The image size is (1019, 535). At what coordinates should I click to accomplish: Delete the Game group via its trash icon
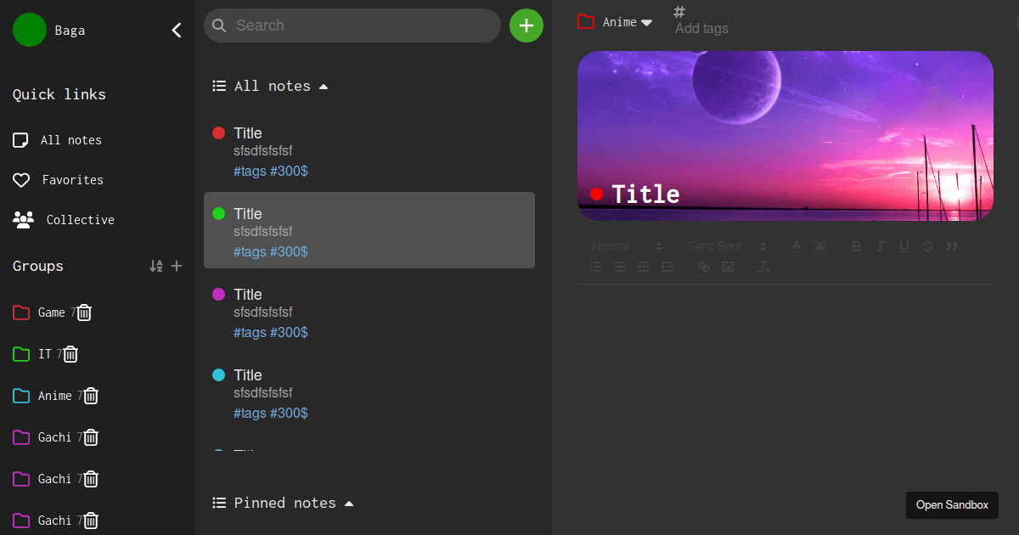[x=84, y=313]
